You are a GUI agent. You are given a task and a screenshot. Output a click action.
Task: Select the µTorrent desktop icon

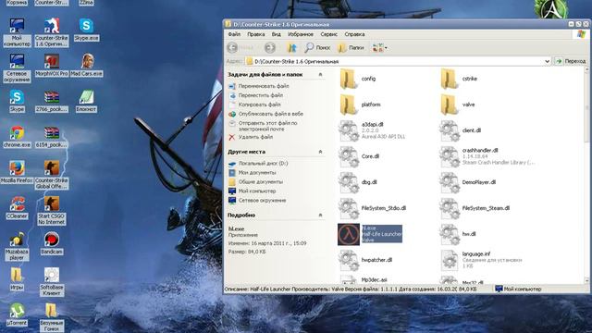[17, 314]
